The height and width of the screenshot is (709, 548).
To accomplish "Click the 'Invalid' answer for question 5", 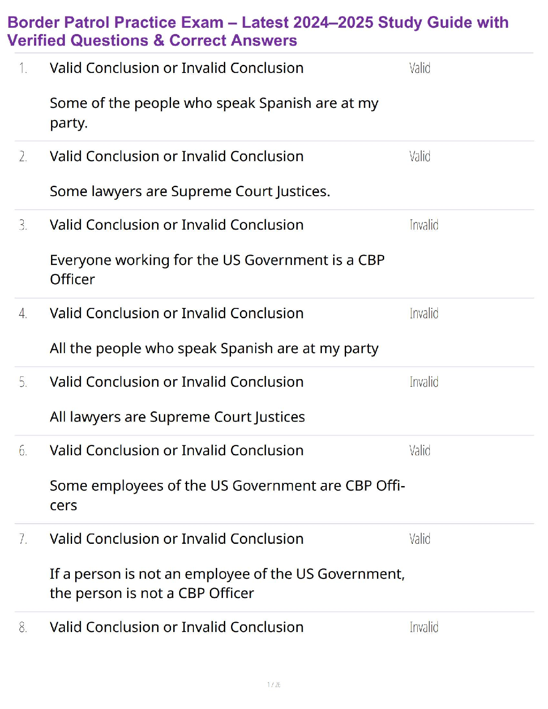I will pos(424,382).
